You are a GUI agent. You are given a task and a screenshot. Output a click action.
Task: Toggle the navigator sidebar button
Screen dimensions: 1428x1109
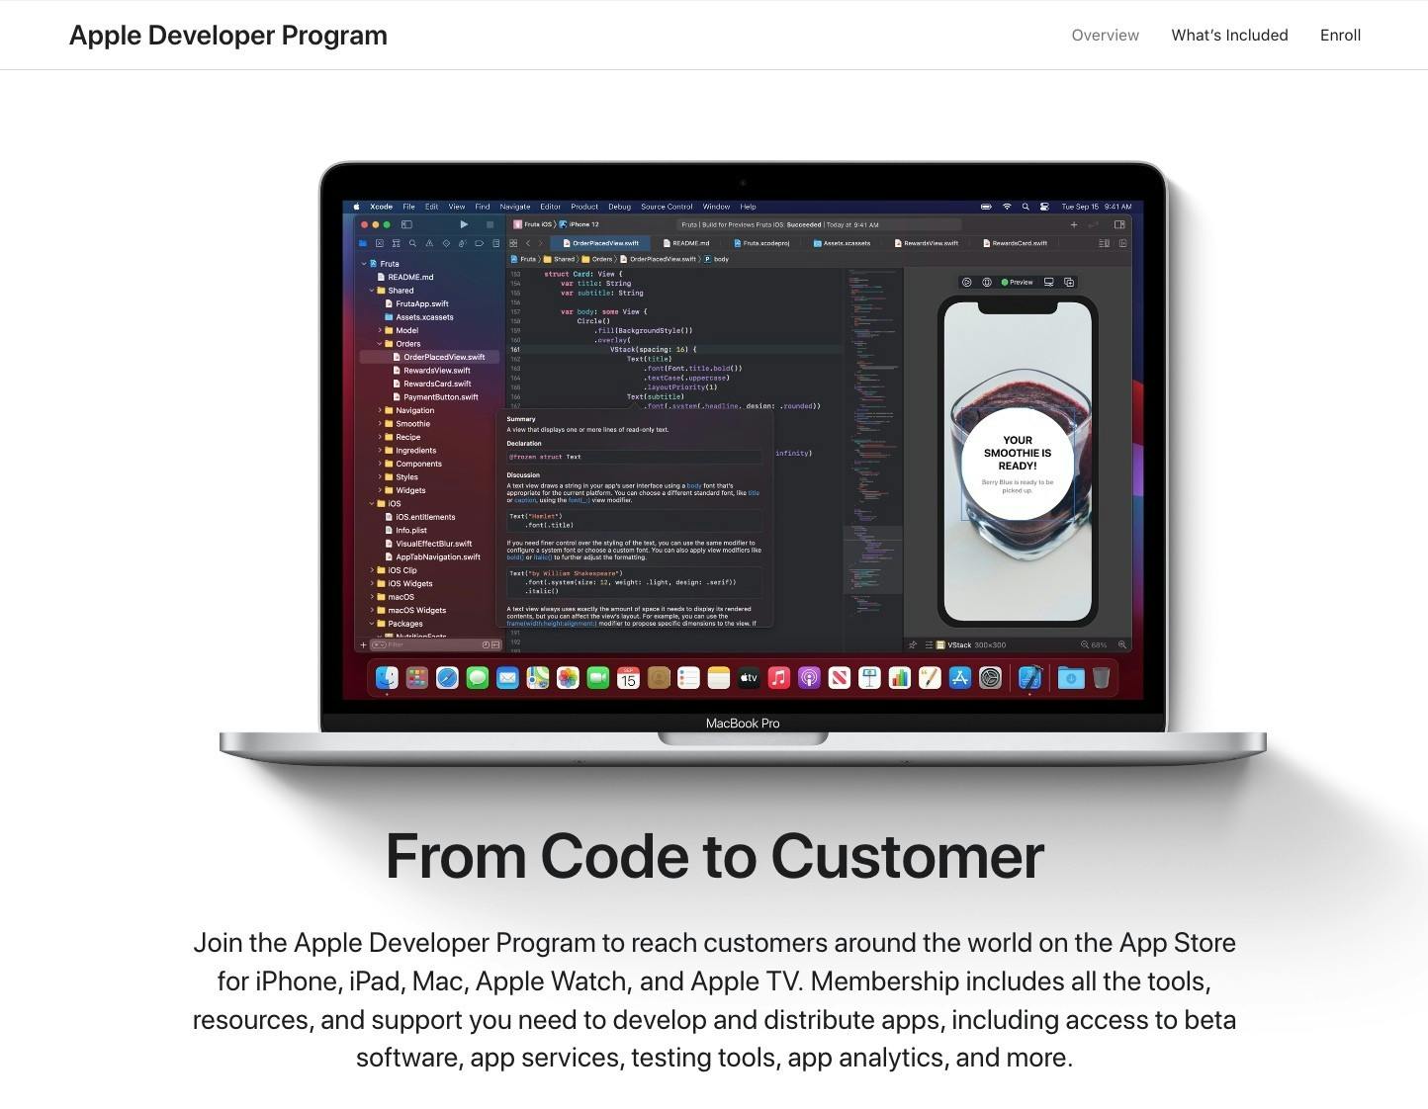click(x=406, y=224)
